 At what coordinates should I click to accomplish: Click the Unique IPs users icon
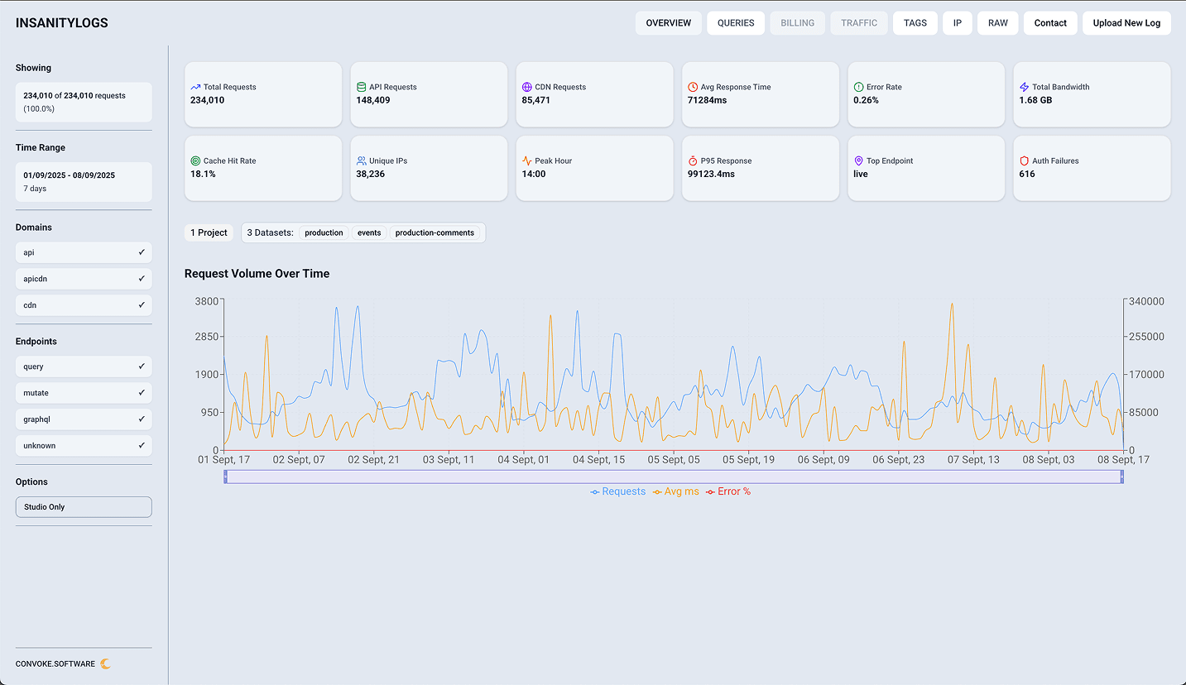(x=361, y=160)
